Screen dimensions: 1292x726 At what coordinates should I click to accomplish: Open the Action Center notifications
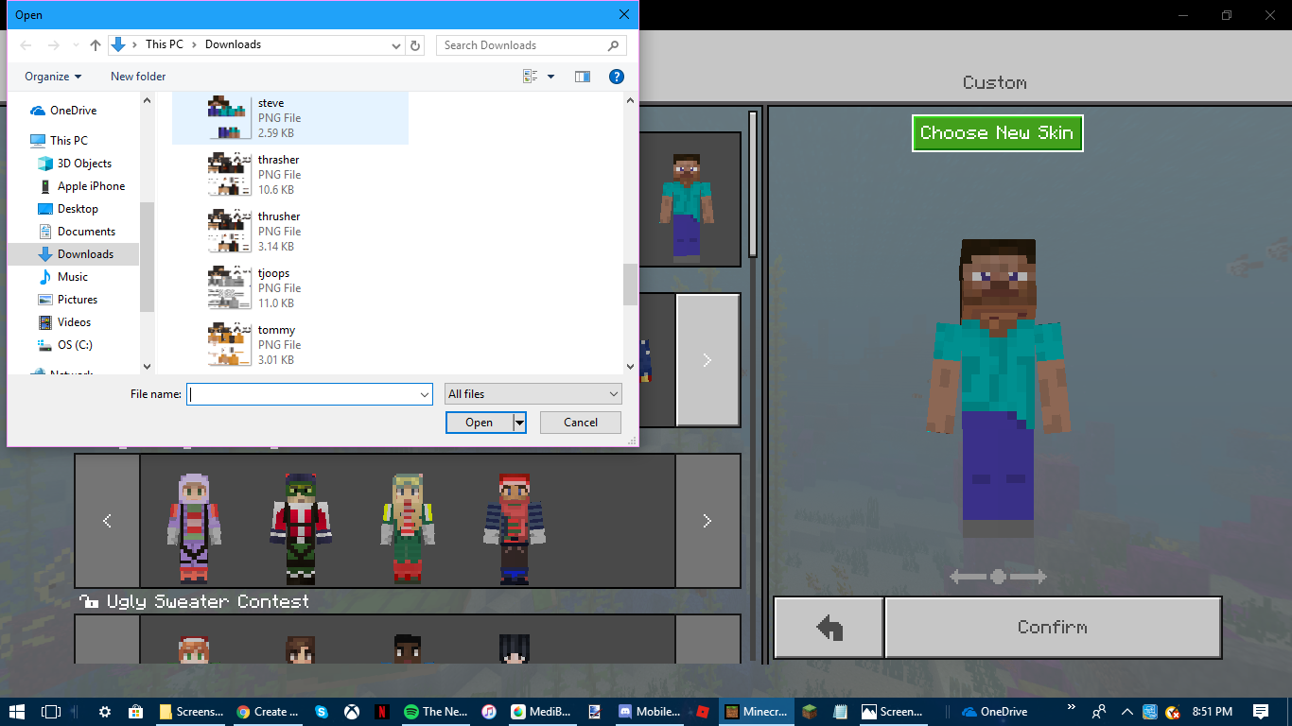pos(1261,712)
